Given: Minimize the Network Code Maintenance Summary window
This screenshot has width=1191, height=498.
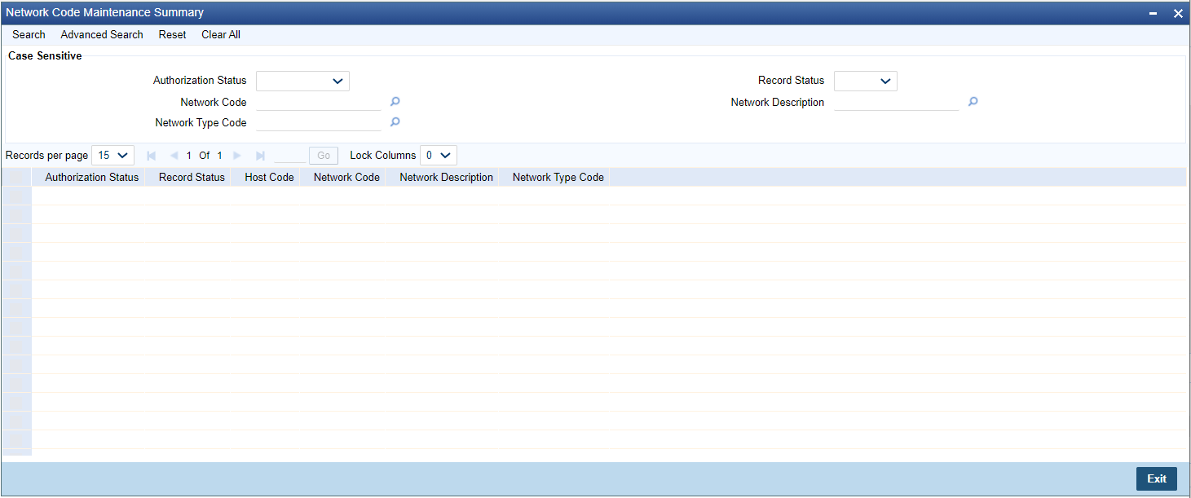Looking at the screenshot, I should pyautogui.click(x=1154, y=13).
